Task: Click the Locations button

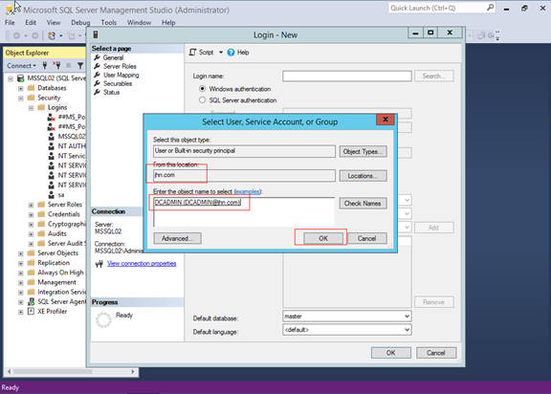Action: coord(363,176)
